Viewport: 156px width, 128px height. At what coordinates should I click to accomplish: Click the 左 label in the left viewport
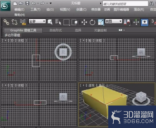point(12,85)
